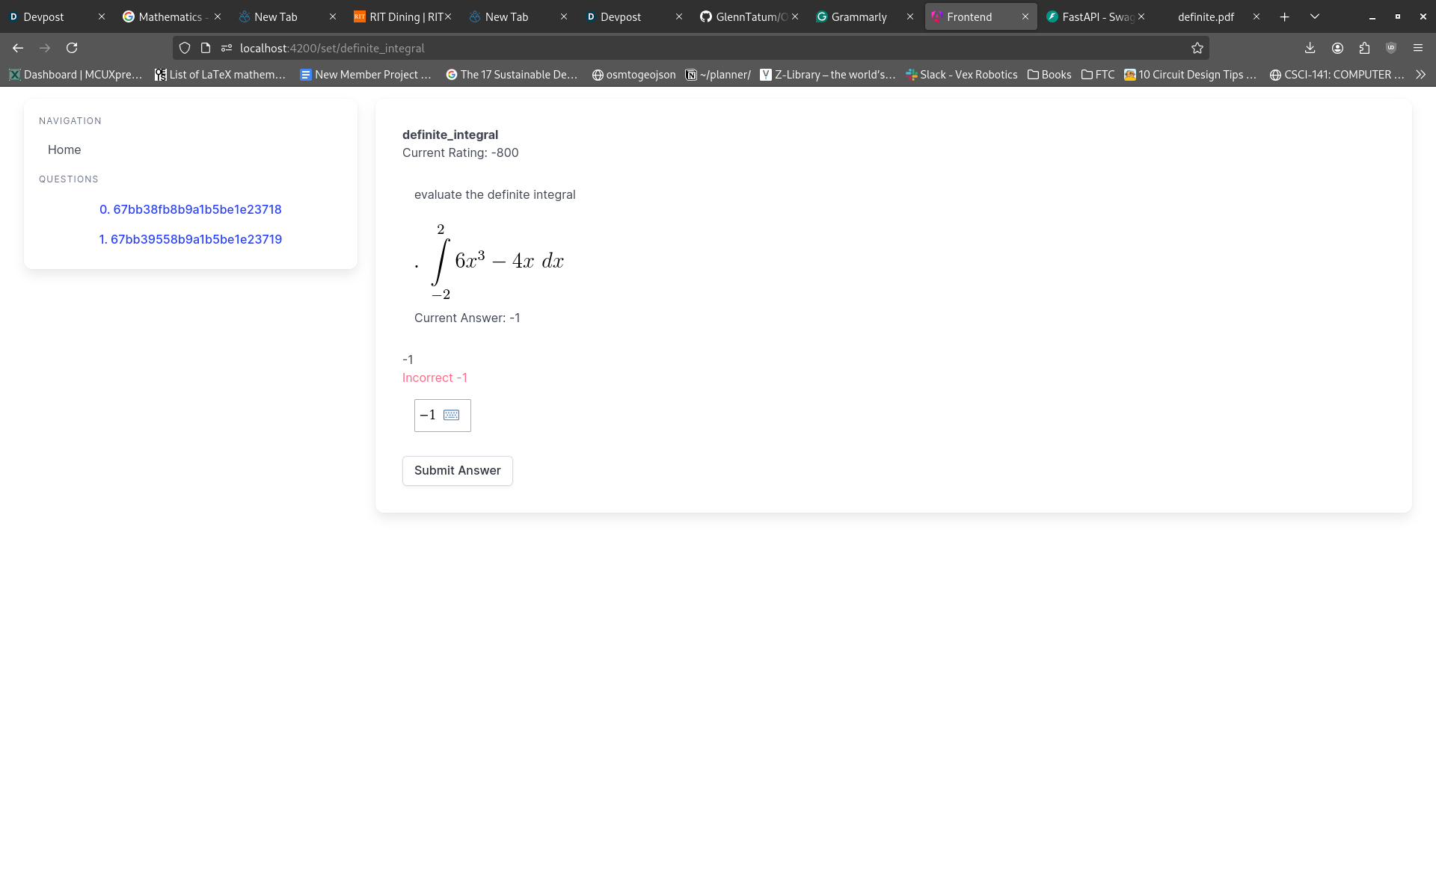This screenshot has width=1436, height=873.
Task: Open question 1. 67bb39558b9a1b5be1e23719
Action: (190, 239)
